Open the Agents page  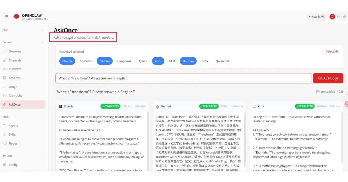click(x=23, y=126)
